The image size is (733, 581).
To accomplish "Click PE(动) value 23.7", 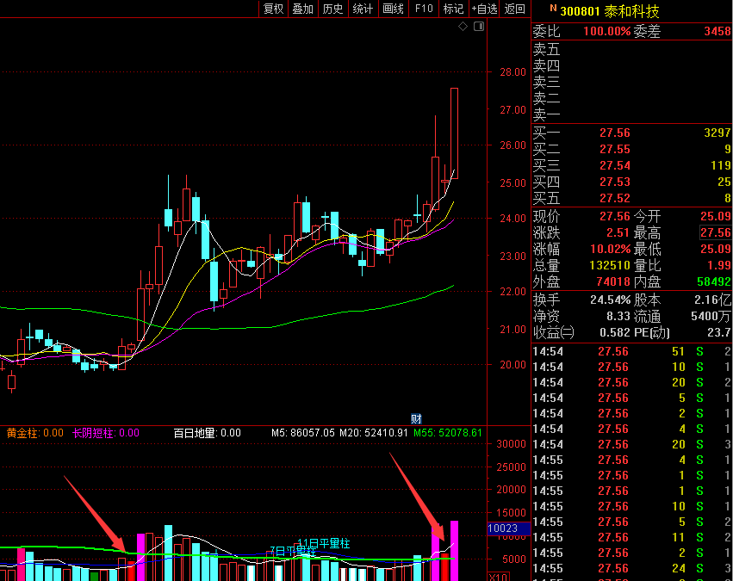I will [719, 332].
